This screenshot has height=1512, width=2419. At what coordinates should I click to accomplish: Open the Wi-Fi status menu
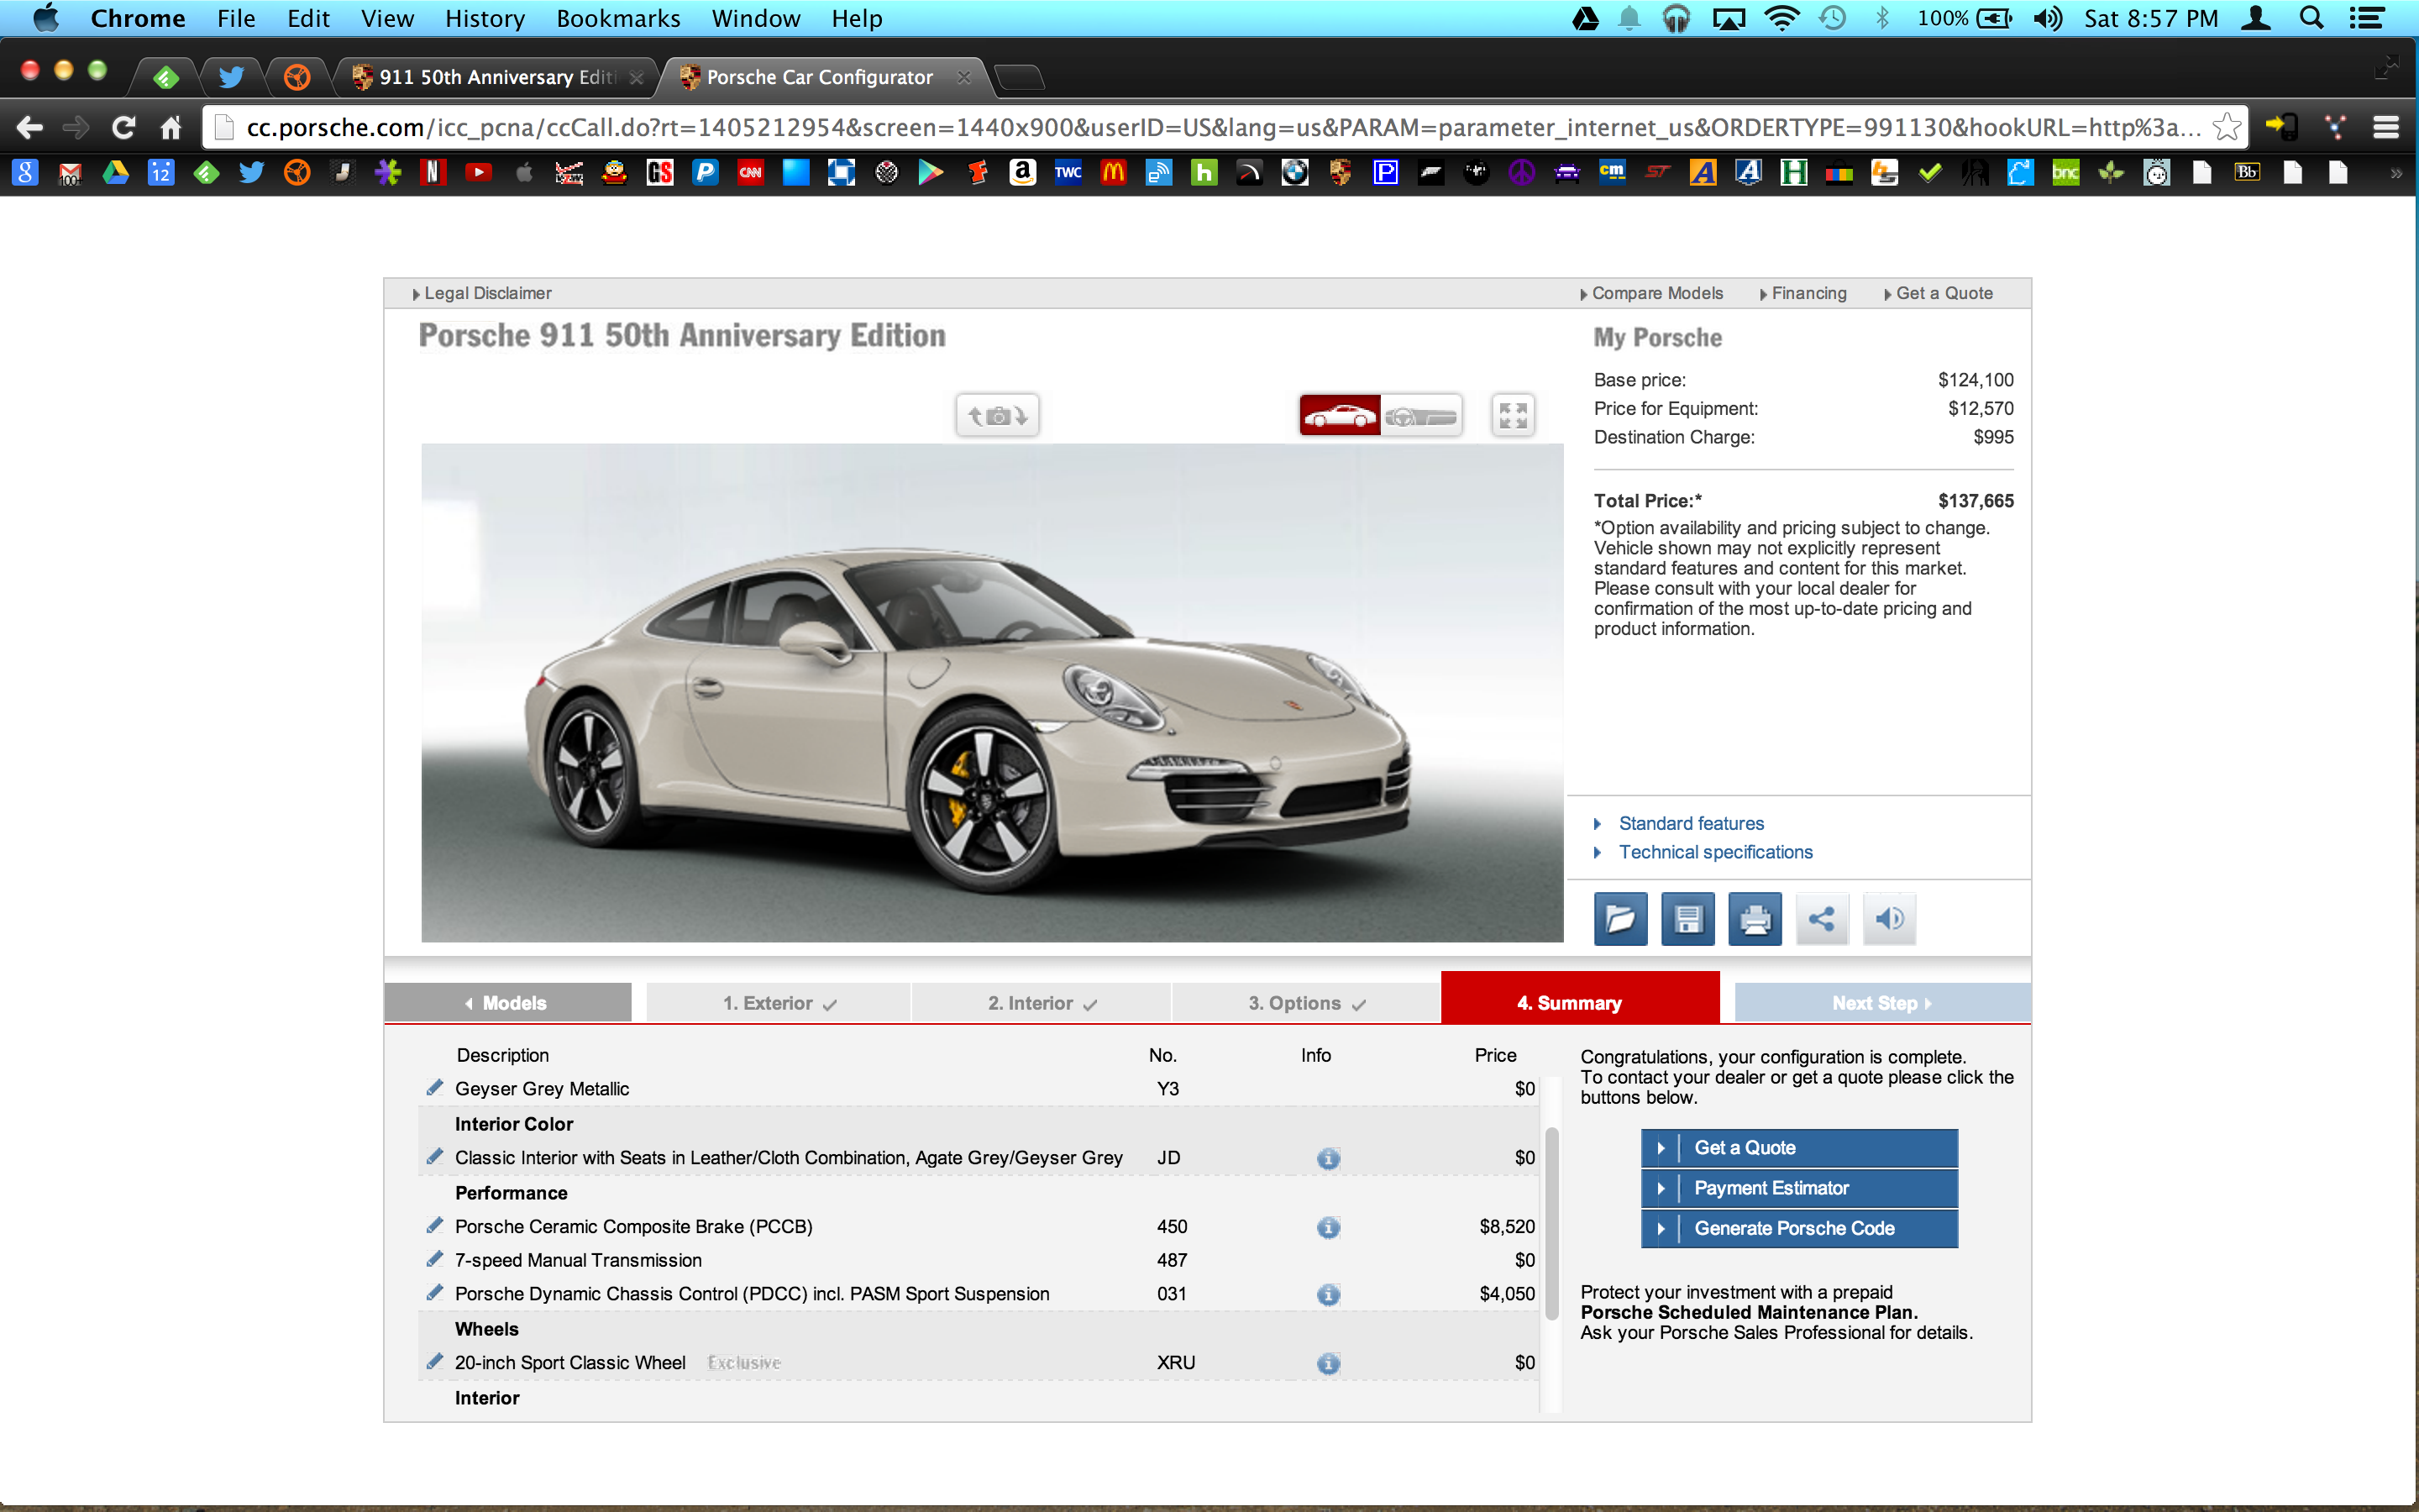tap(1781, 18)
